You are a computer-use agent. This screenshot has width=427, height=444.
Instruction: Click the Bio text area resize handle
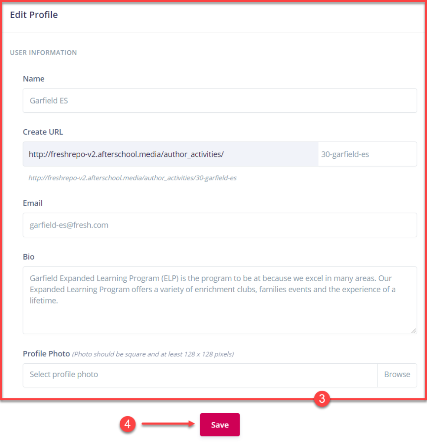coord(414,330)
